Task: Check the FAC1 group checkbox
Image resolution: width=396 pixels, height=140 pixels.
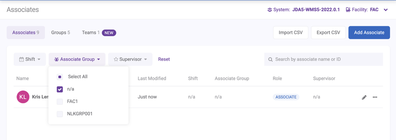Action: pyautogui.click(x=60, y=102)
